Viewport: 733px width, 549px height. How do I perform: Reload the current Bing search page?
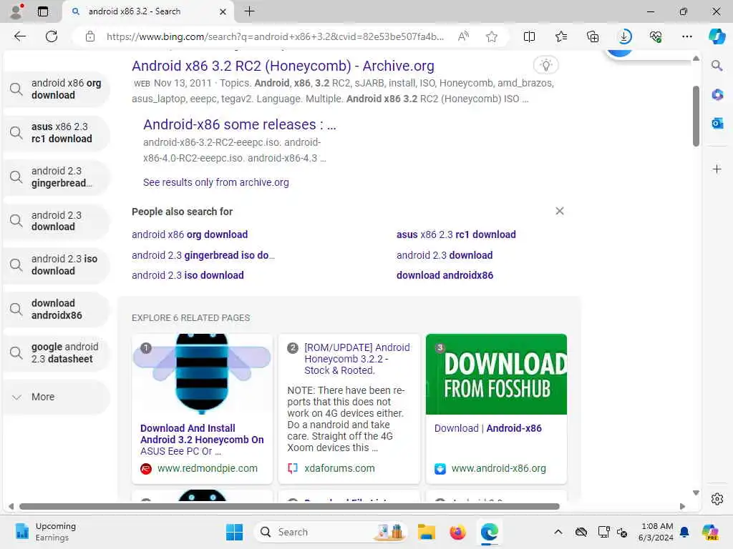[52, 36]
